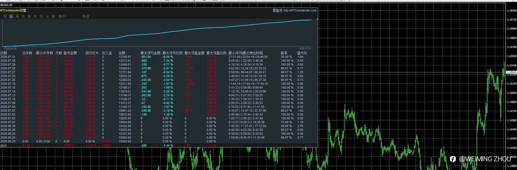This screenshot has width=517, height=170.
Task: Click floating loss ratio -6.04 %
Action: (168, 57)
